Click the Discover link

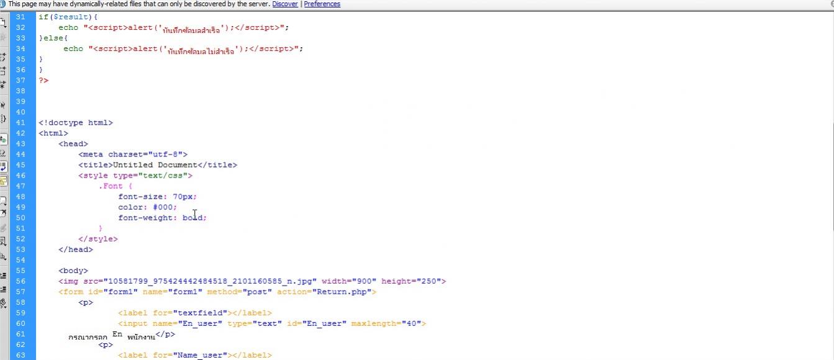click(x=285, y=4)
